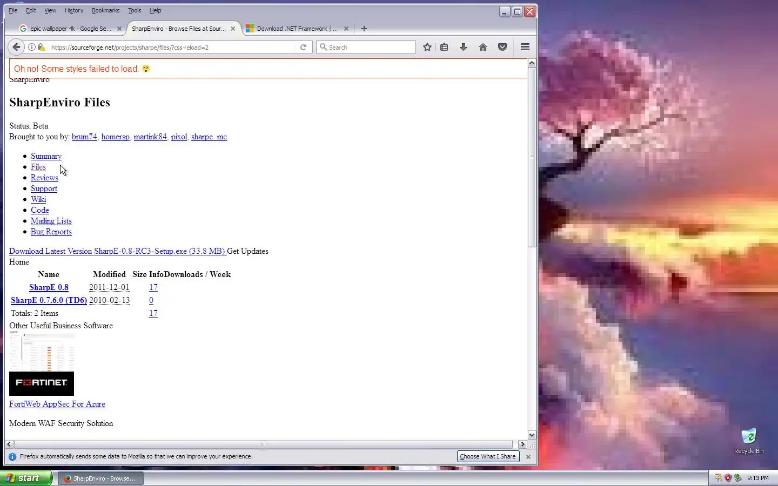778x486 pixels.
Task: Open the File menu
Action: (13, 10)
